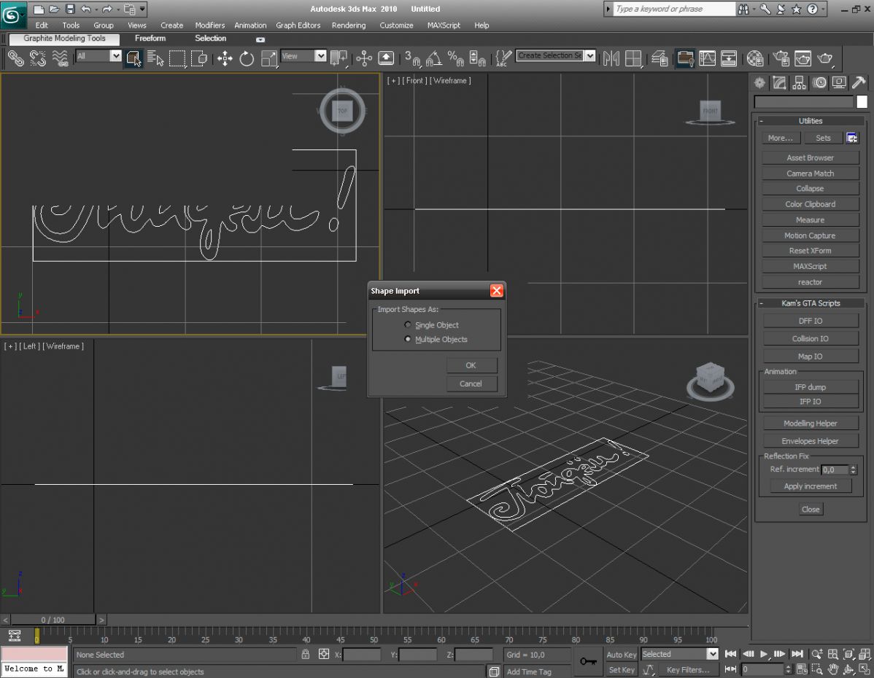Toggle Graphite Modeling Tools ribbon icon
874x678 pixels.
(685, 58)
